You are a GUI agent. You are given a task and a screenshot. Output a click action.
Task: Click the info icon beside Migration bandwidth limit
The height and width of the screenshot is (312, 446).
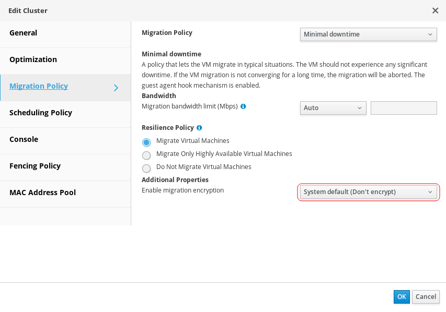pyautogui.click(x=243, y=106)
